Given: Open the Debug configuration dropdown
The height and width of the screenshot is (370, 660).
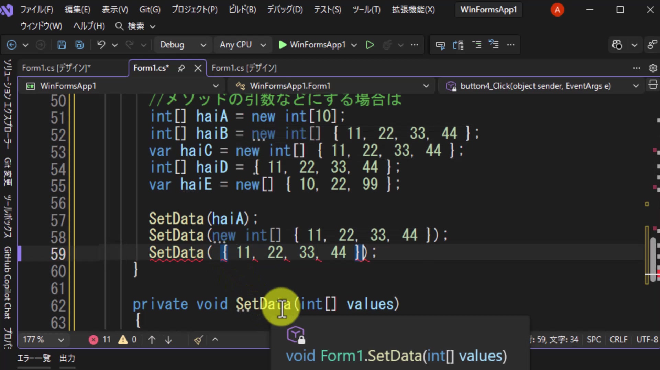Looking at the screenshot, I should [x=183, y=45].
